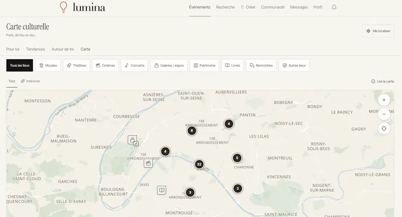The height and width of the screenshot is (217, 402).
Task: Open Communauté in top navigation
Action: tap(273, 7)
